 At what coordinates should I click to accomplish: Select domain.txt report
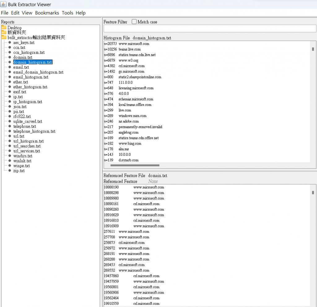pos(23,58)
